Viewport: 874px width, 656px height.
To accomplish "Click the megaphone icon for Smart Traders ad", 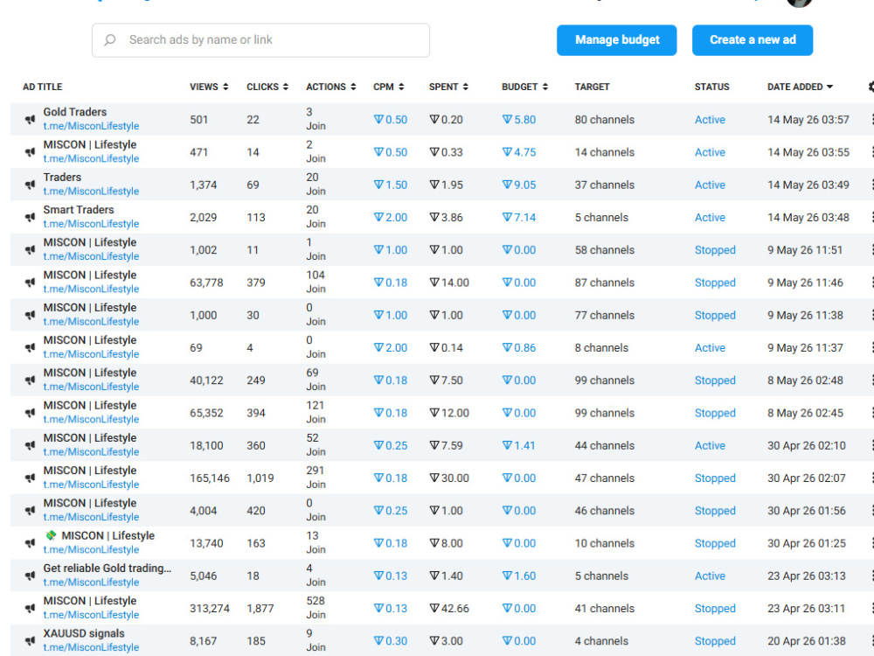I will pos(30,217).
